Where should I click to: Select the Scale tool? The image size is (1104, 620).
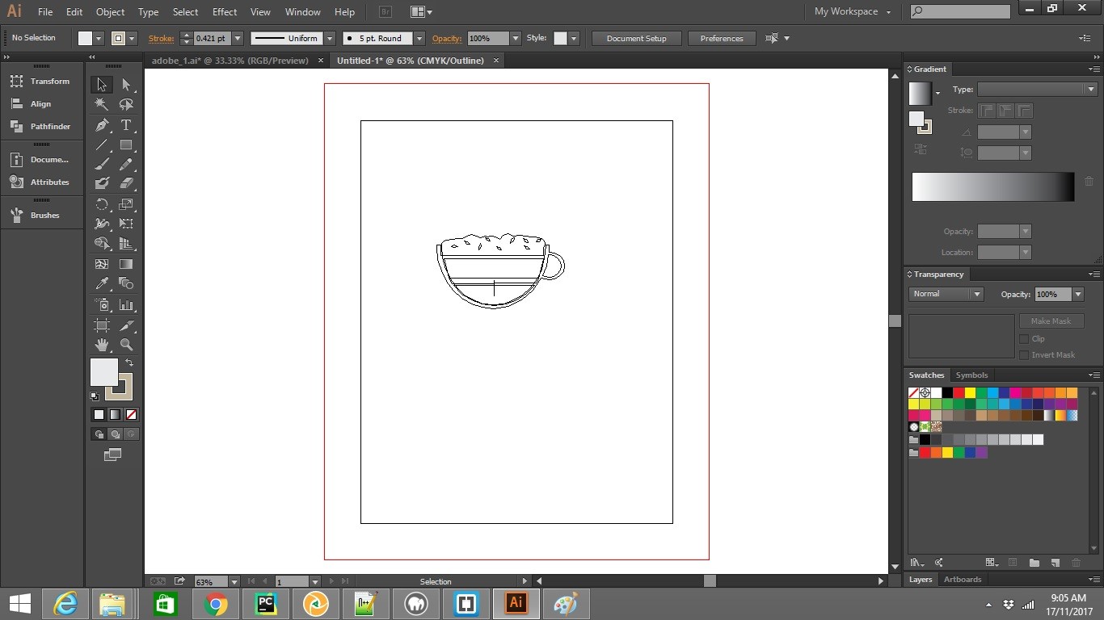126,204
